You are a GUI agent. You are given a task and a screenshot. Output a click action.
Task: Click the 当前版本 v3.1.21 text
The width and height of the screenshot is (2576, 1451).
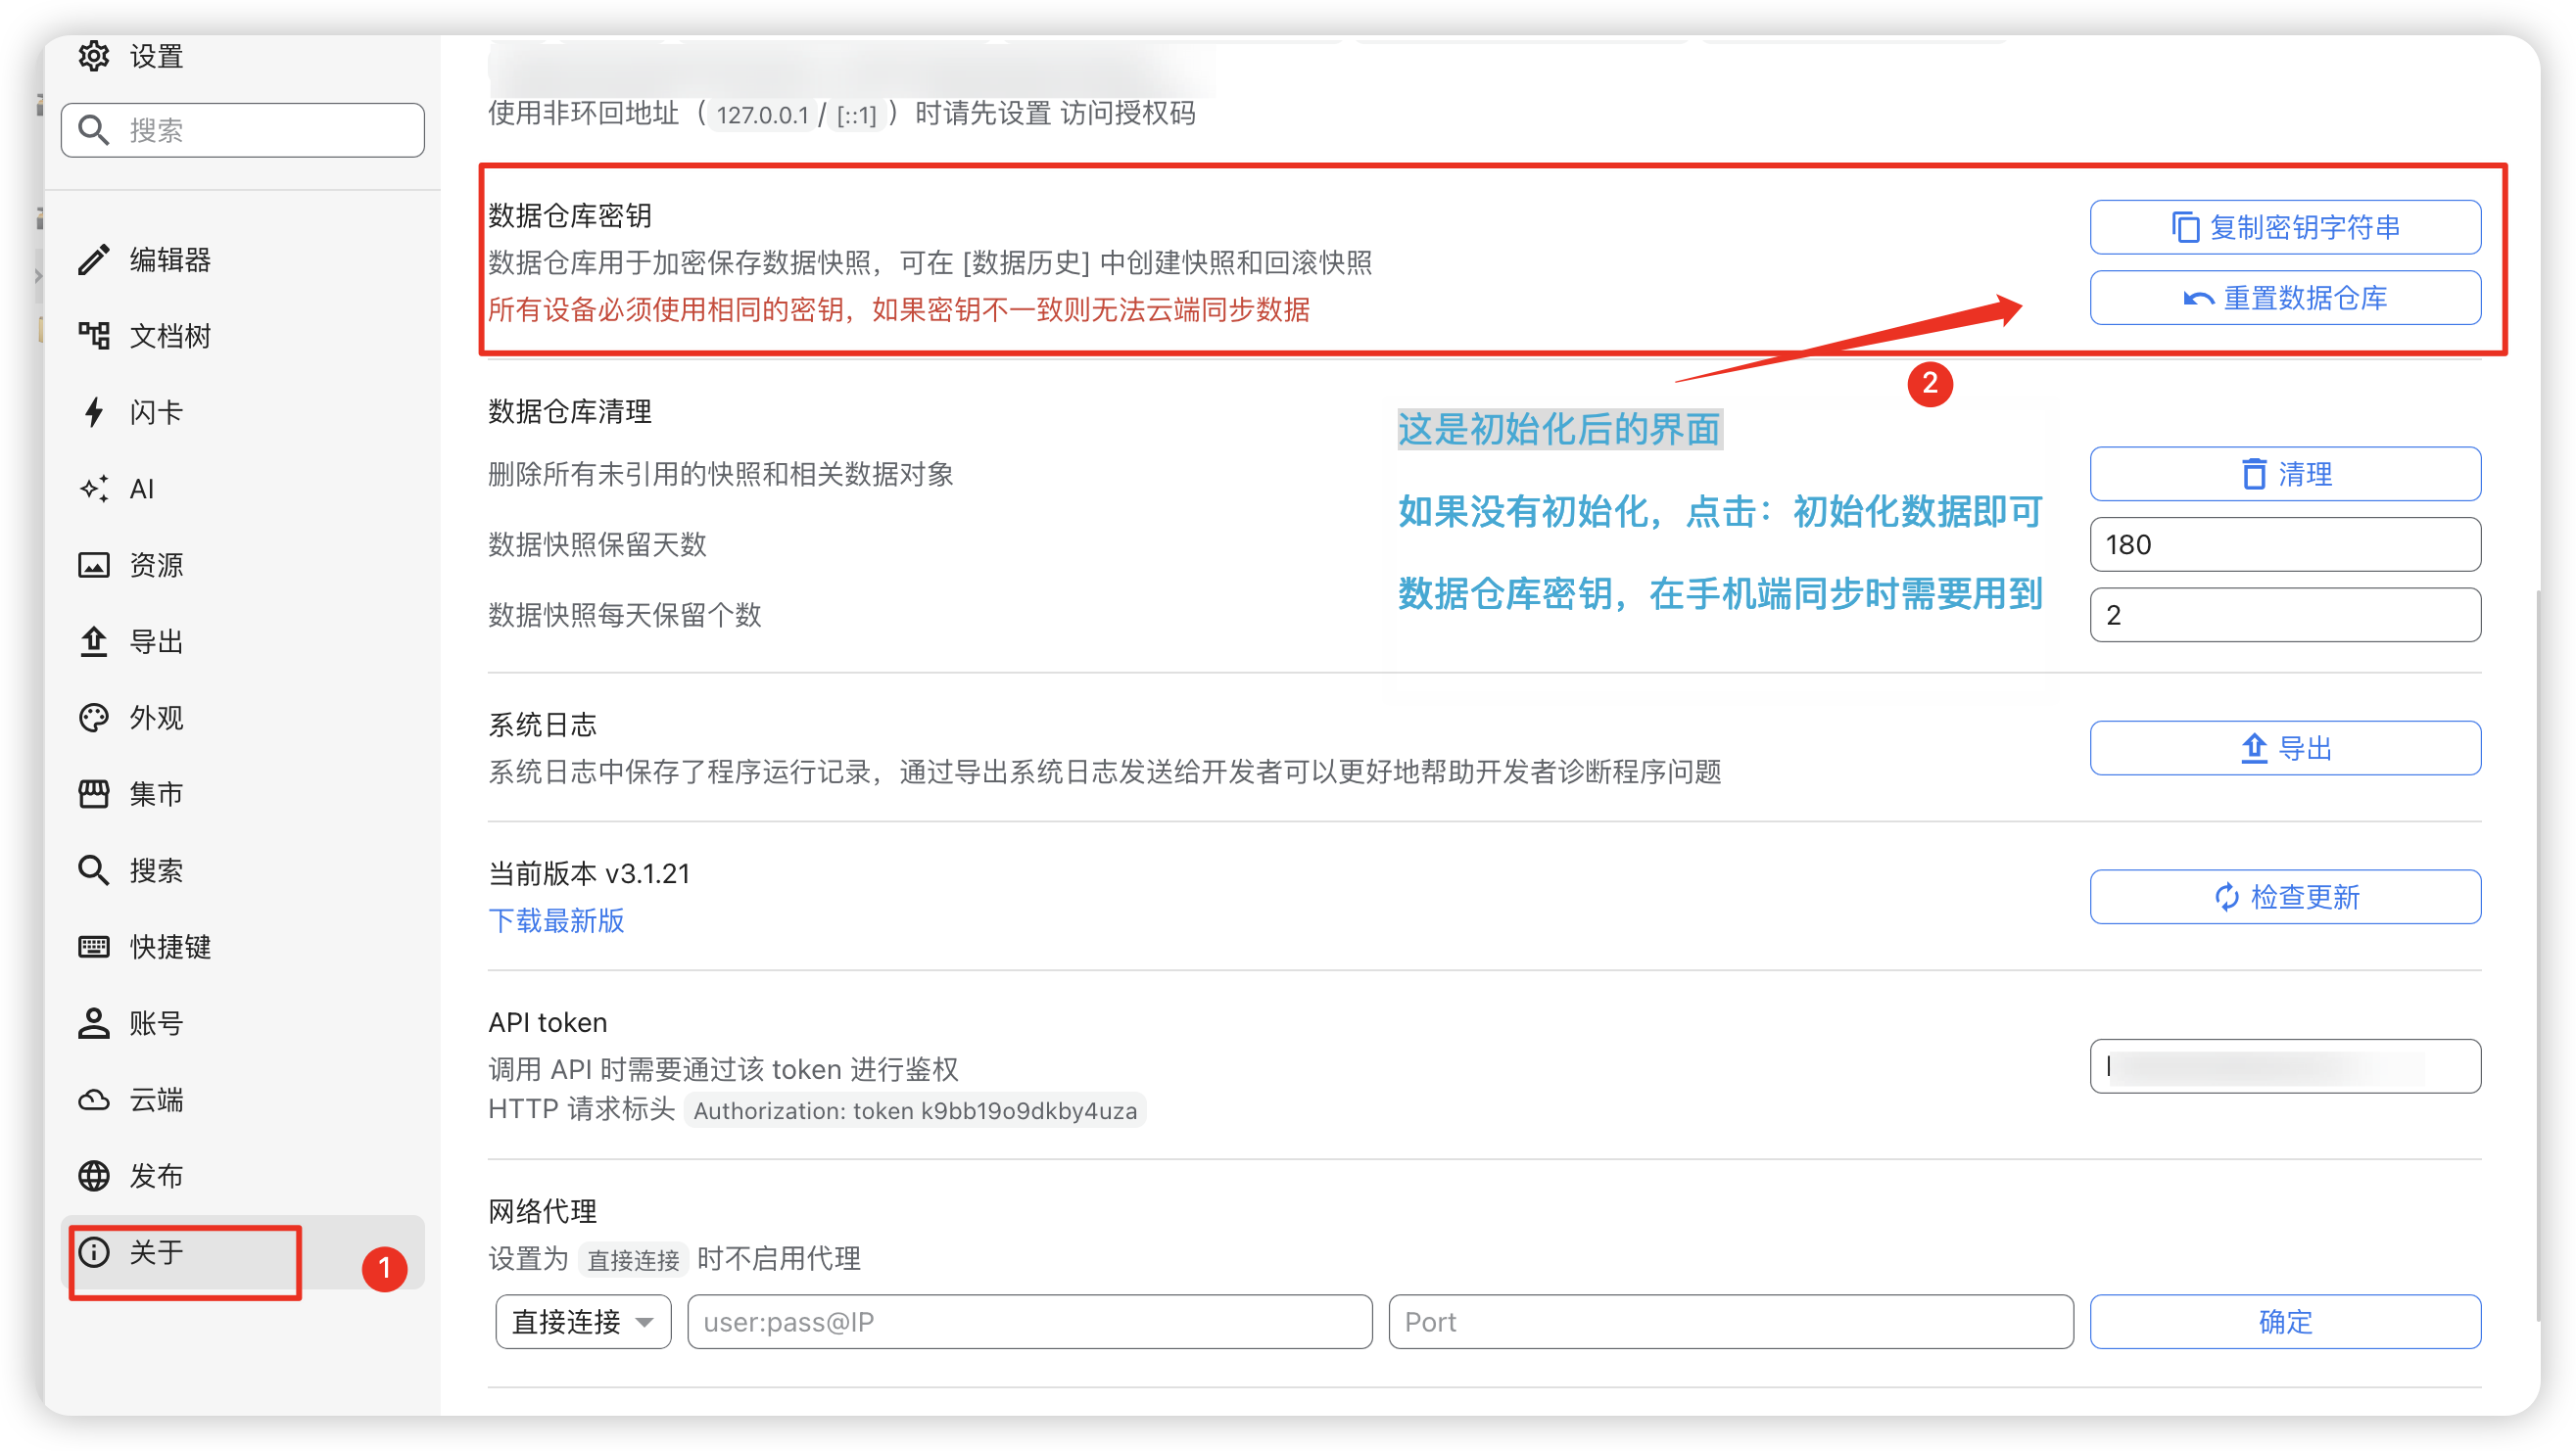pyautogui.click(x=589, y=872)
